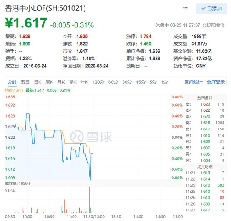Viewport: 231px width, 221px height.
Task: Select the 卖5 order row at 1.623
Action: (205, 104)
